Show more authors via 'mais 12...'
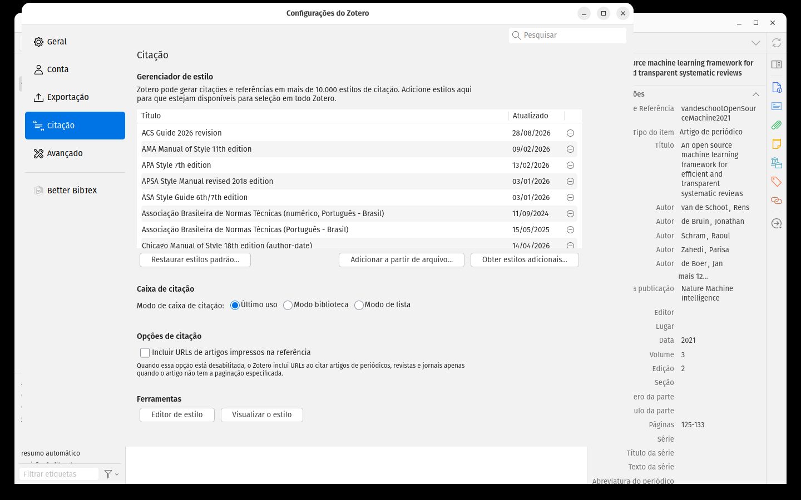 point(693,277)
